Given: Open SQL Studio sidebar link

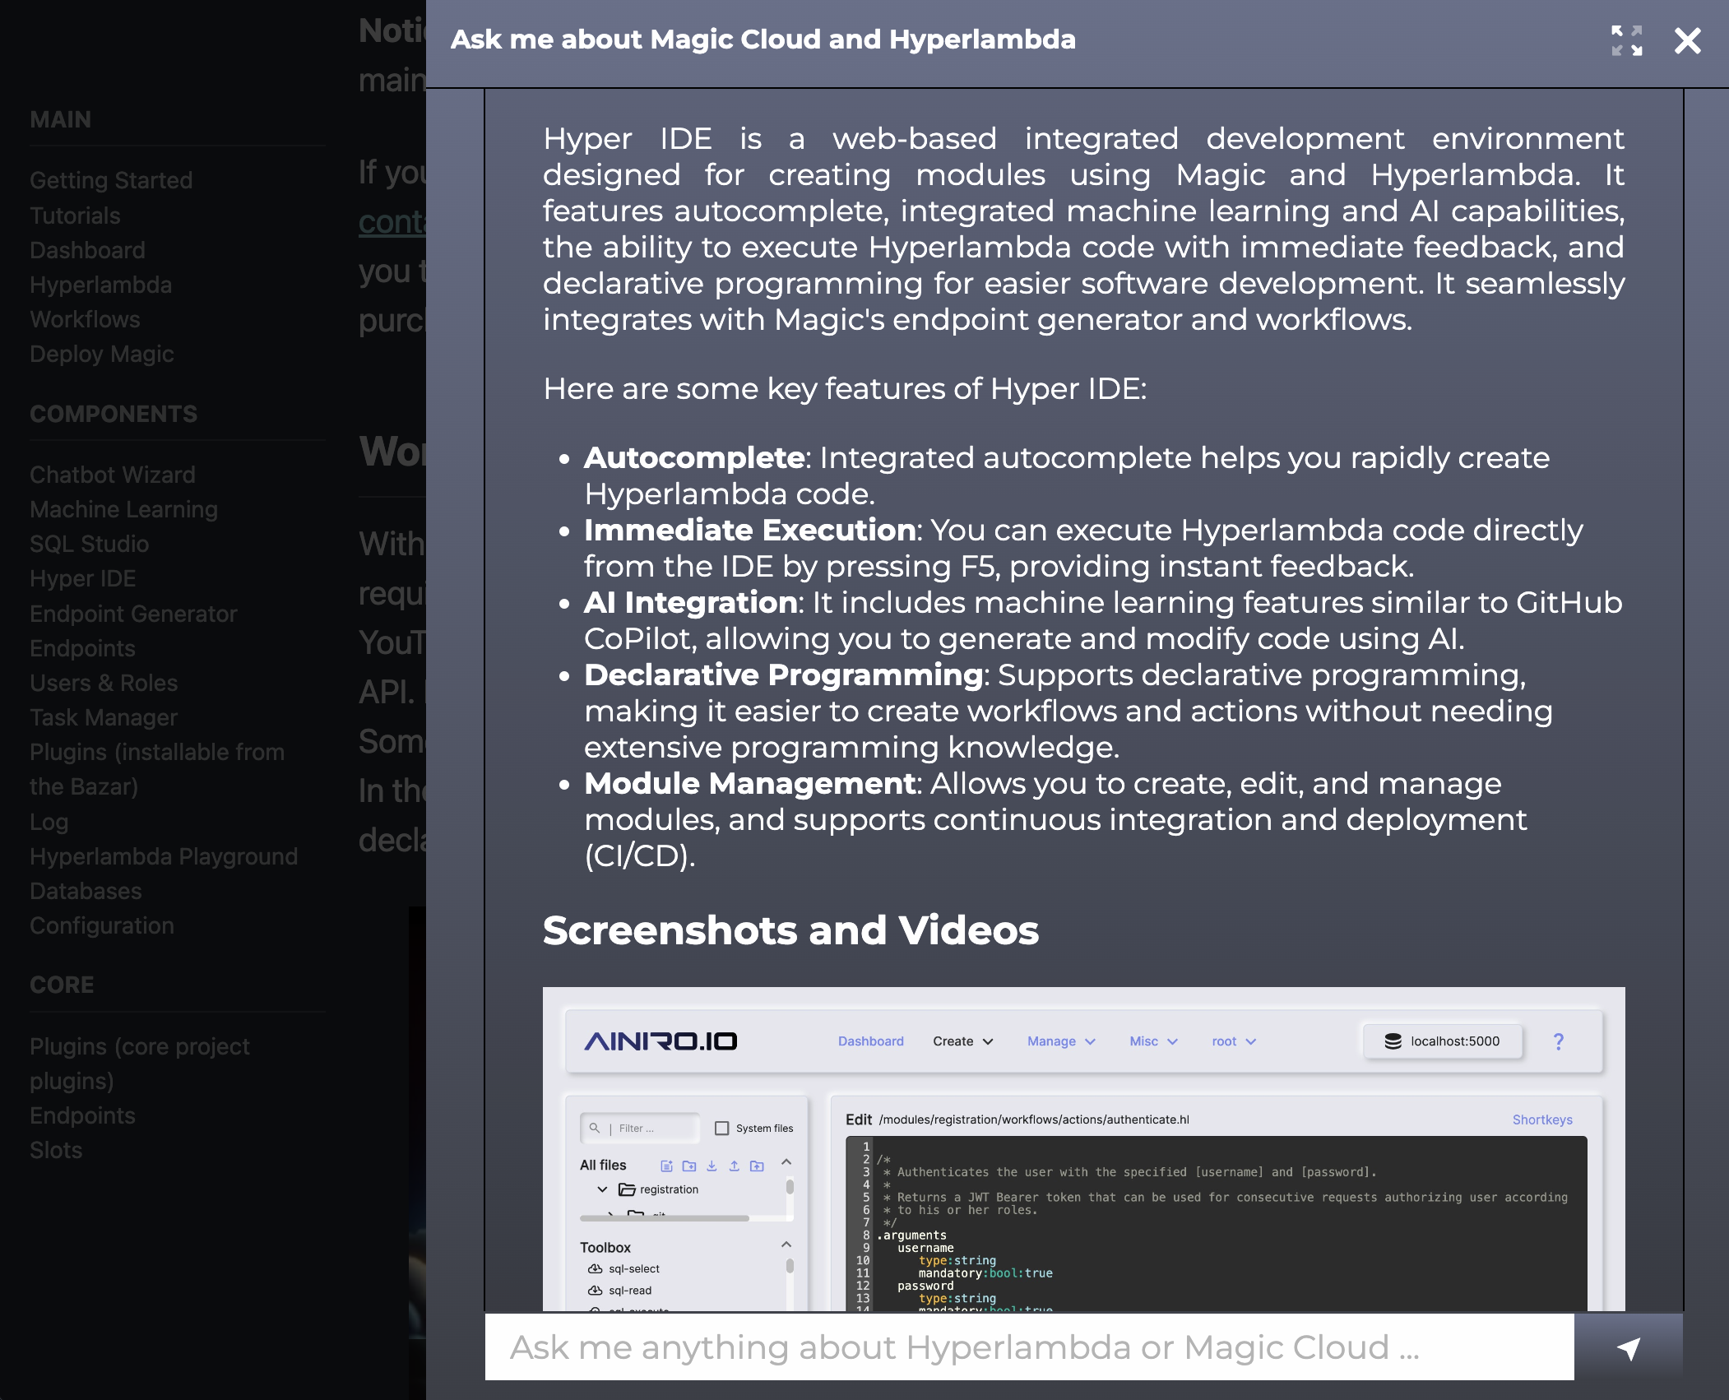Looking at the screenshot, I should click(89, 544).
